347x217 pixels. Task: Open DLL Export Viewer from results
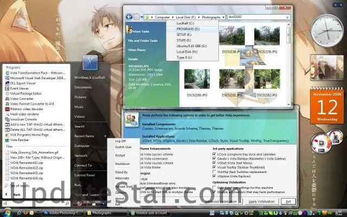[x=21, y=83]
